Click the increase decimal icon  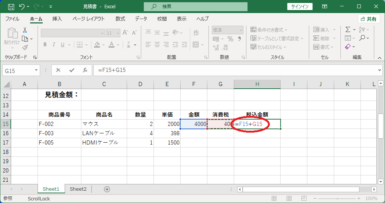216,47
